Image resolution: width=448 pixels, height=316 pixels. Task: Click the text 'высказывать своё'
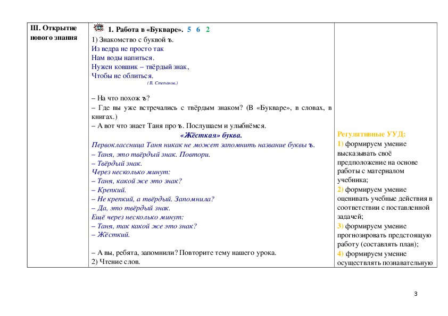point(364,153)
